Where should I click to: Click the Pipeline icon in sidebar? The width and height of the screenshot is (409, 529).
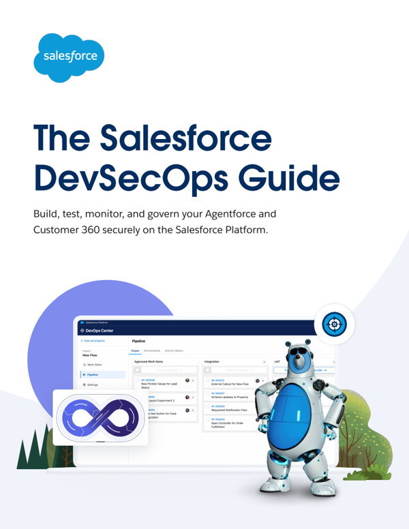tap(85, 374)
